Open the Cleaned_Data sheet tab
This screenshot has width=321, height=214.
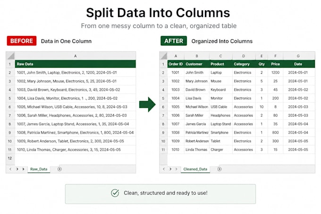pos(195,169)
